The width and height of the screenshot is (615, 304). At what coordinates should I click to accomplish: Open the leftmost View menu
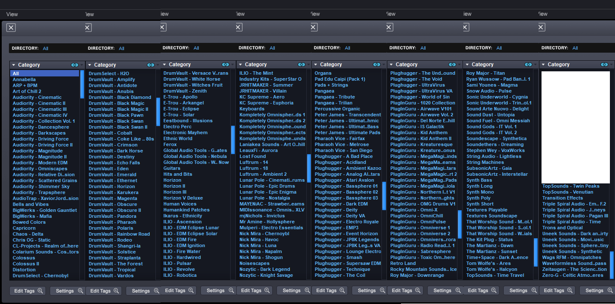click(x=12, y=14)
